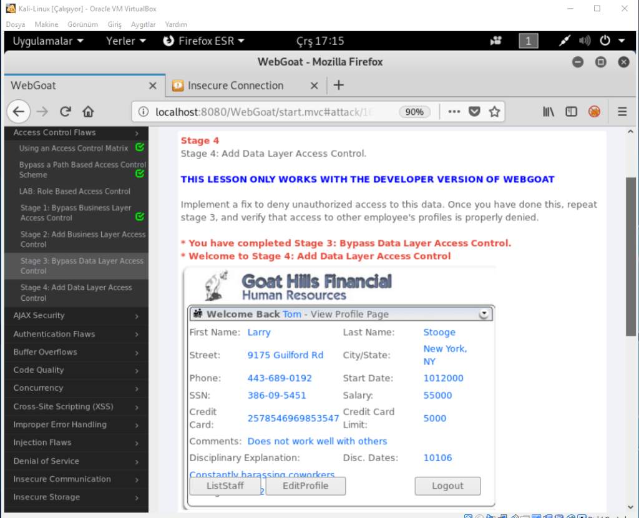Image resolution: width=639 pixels, height=518 pixels.
Task: Expand Cross-Site Scripting (XSS) lessons
Action: pyautogui.click(x=75, y=407)
